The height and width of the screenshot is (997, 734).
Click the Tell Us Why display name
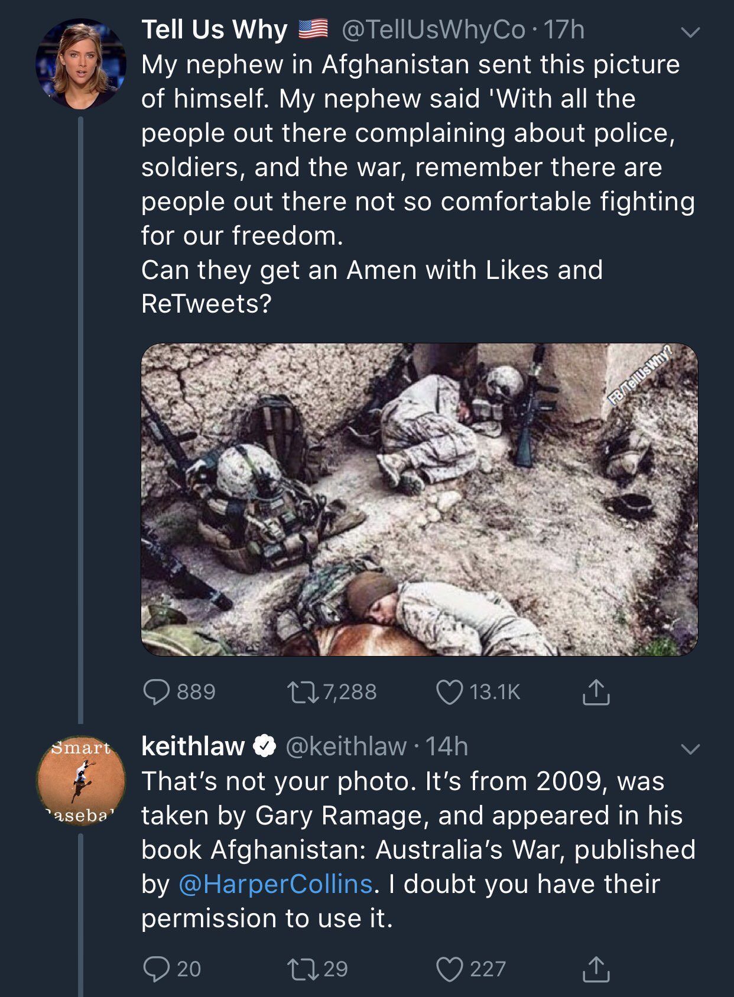point(214,30)
